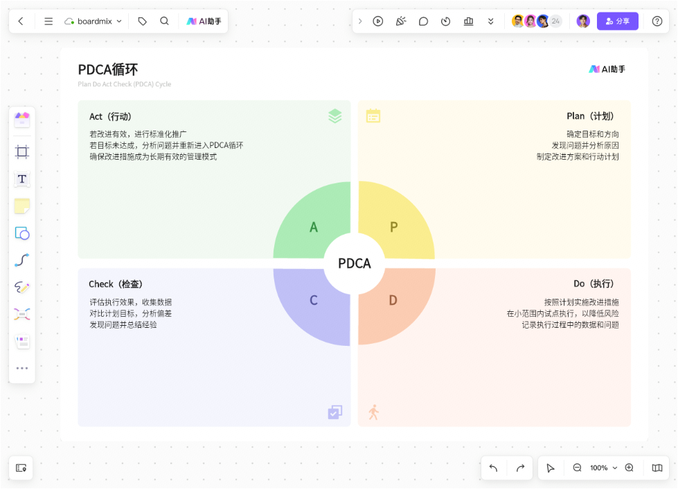This screenshot has height=489, width=678.
Task: Open the help question mark icon
Action: pyautogui.click(x=657, y=21)
